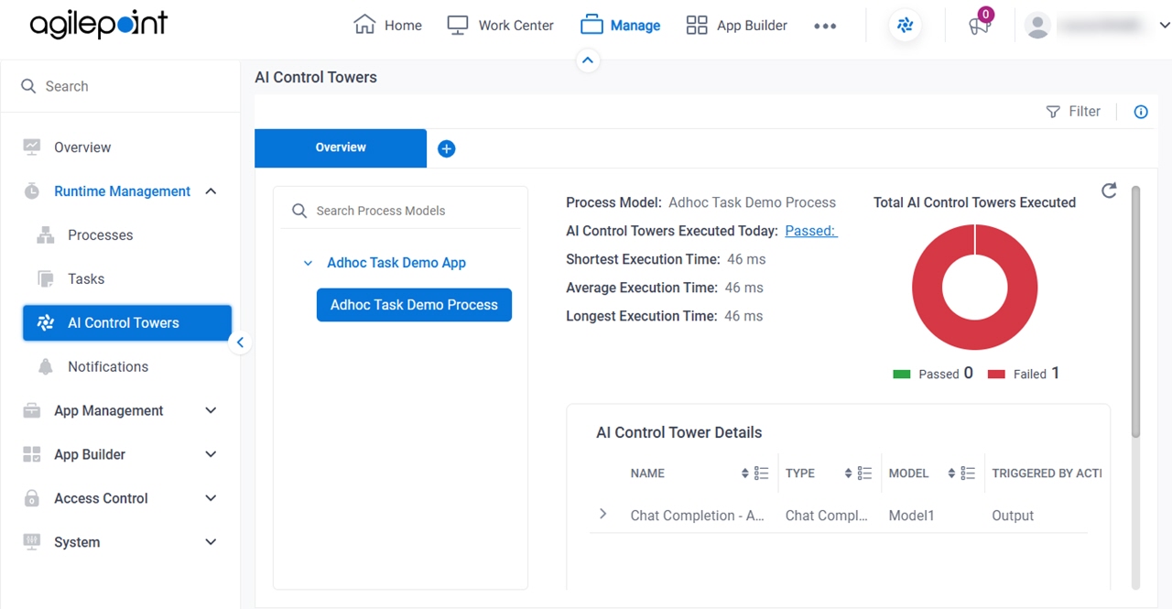Open announcements megaphone icon
This screenshot has width=1172, height=609.
979,26
